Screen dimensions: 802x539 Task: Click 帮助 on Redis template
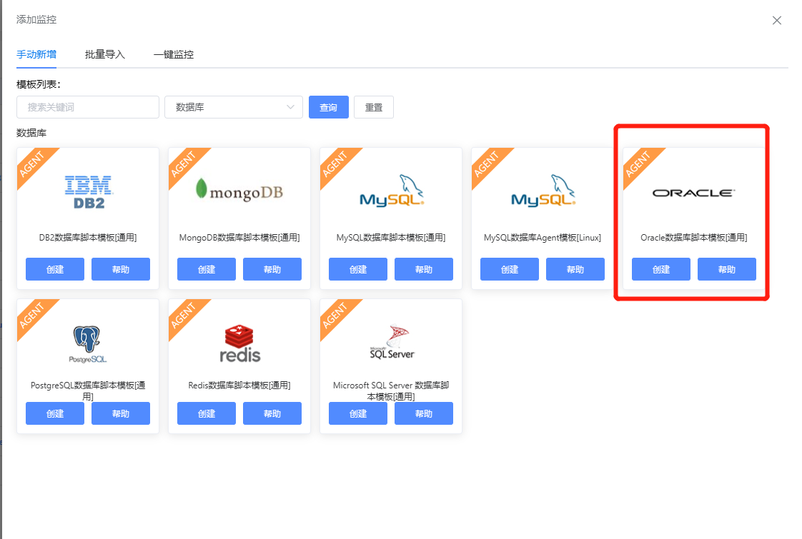[272, 413]
